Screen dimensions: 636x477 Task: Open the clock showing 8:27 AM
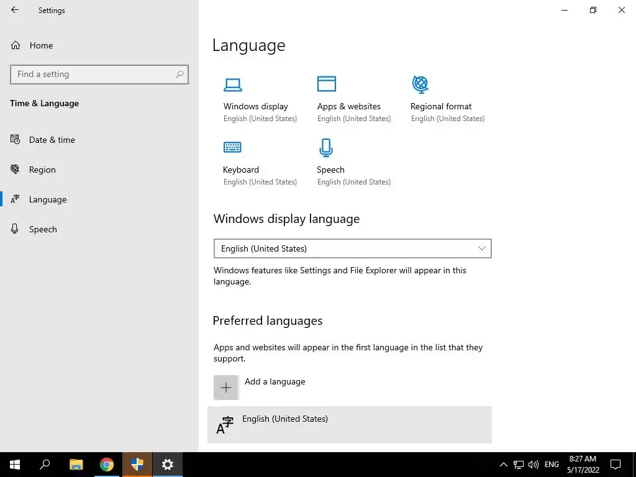583,465
